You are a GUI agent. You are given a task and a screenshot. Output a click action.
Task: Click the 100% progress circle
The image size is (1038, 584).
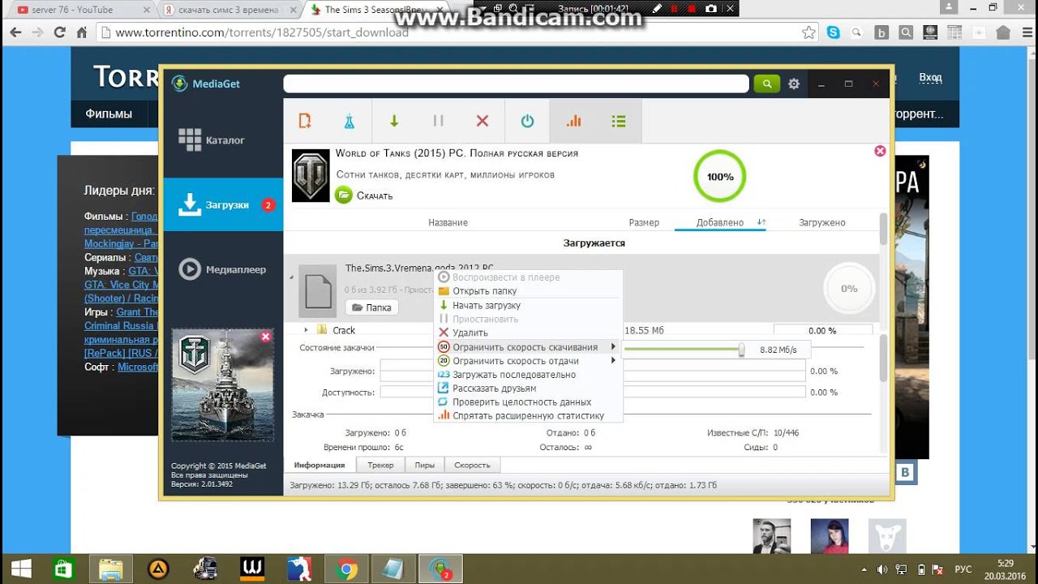click(719, 176)
